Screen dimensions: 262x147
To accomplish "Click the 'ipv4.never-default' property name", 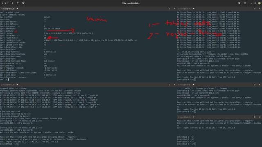I will [x=10, y=63].
